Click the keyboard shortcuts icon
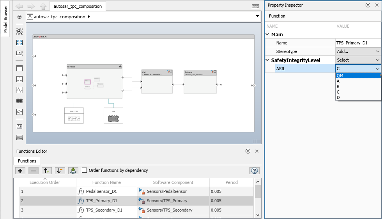The width and height of the screenshot is (382, 219). pyautogui.click(x=255, y=6)
